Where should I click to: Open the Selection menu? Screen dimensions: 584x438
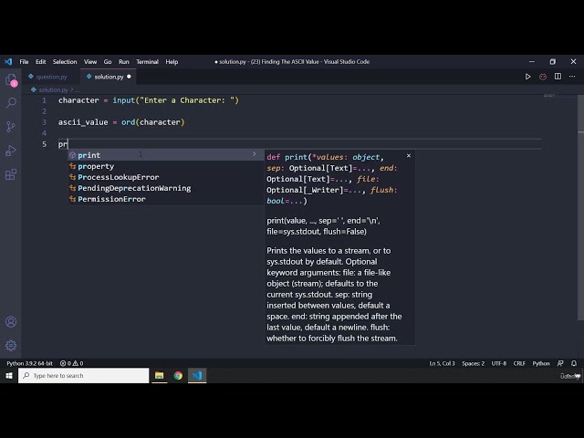65,61
